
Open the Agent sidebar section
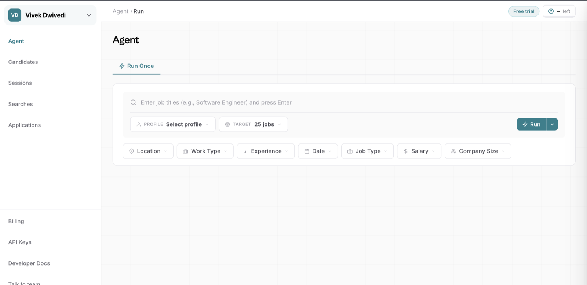tap(16, 41)
